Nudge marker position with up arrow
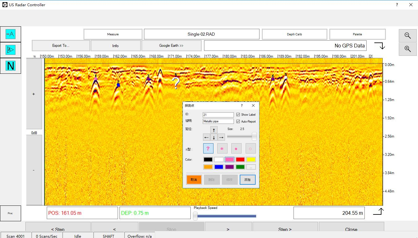Screen dimensions: 418x238 tap(214, 130)
